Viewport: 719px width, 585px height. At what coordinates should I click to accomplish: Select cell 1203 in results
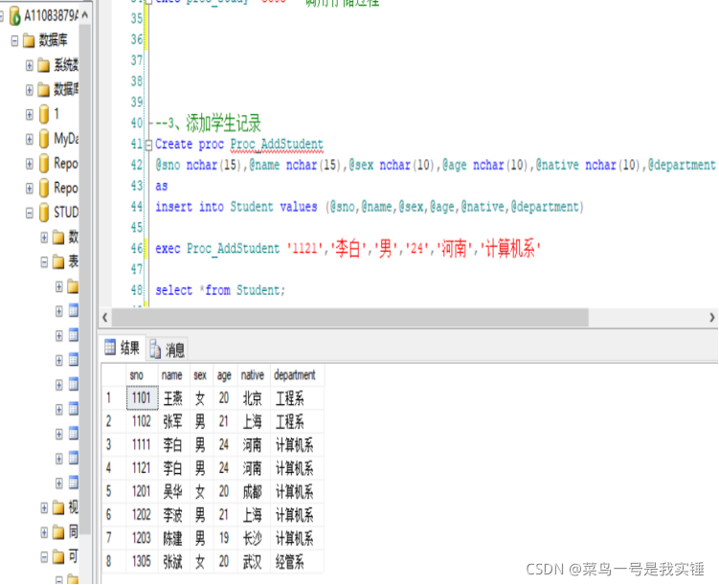(x=142, y=538)
